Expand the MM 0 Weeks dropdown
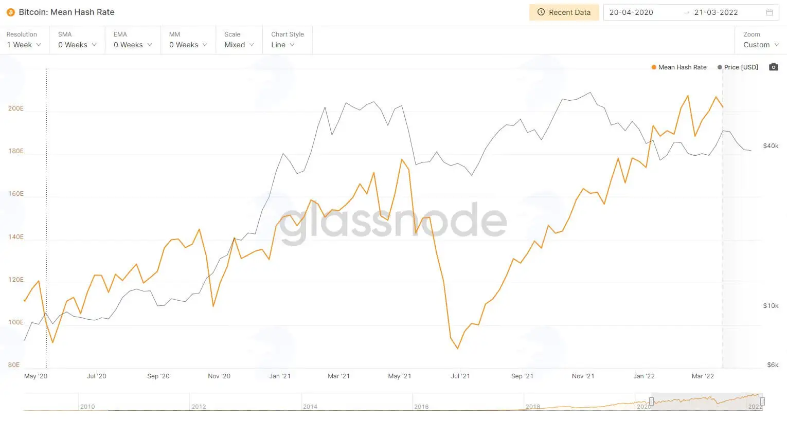 (x=188, y=40)
